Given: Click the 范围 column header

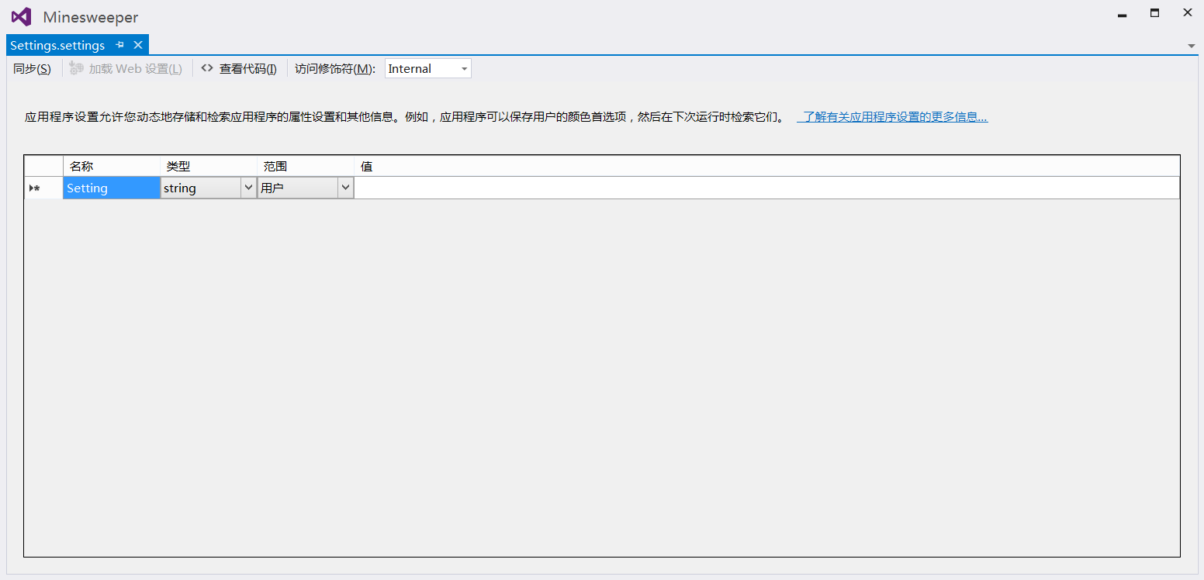Looking at the screenshot, I should tap(306, 166).
